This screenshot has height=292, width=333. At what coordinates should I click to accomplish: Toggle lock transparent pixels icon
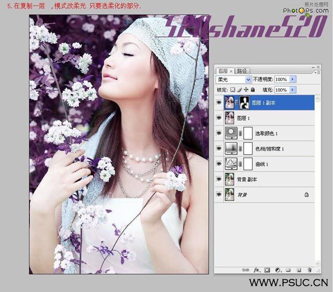pyautogui.click(x=233, y=89)
